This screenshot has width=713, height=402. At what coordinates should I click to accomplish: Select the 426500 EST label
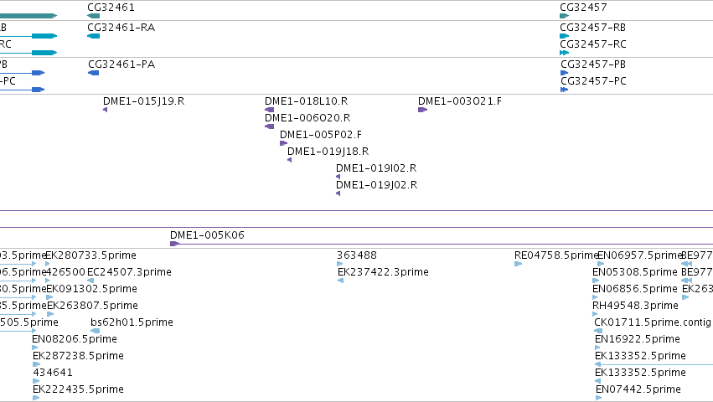click(65, 272)
